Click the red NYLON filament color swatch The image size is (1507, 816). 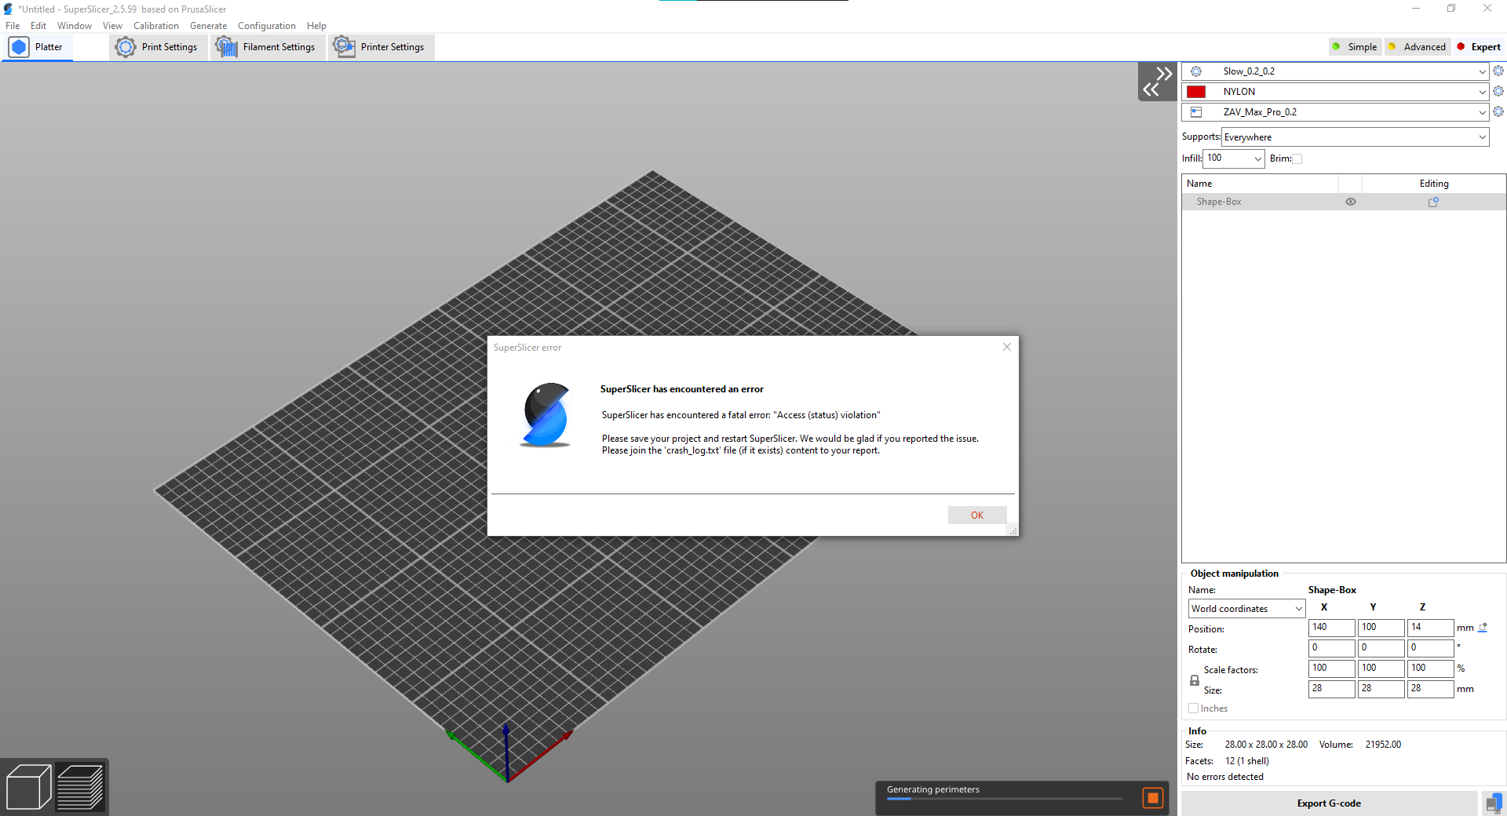[x=1195, y=91]
